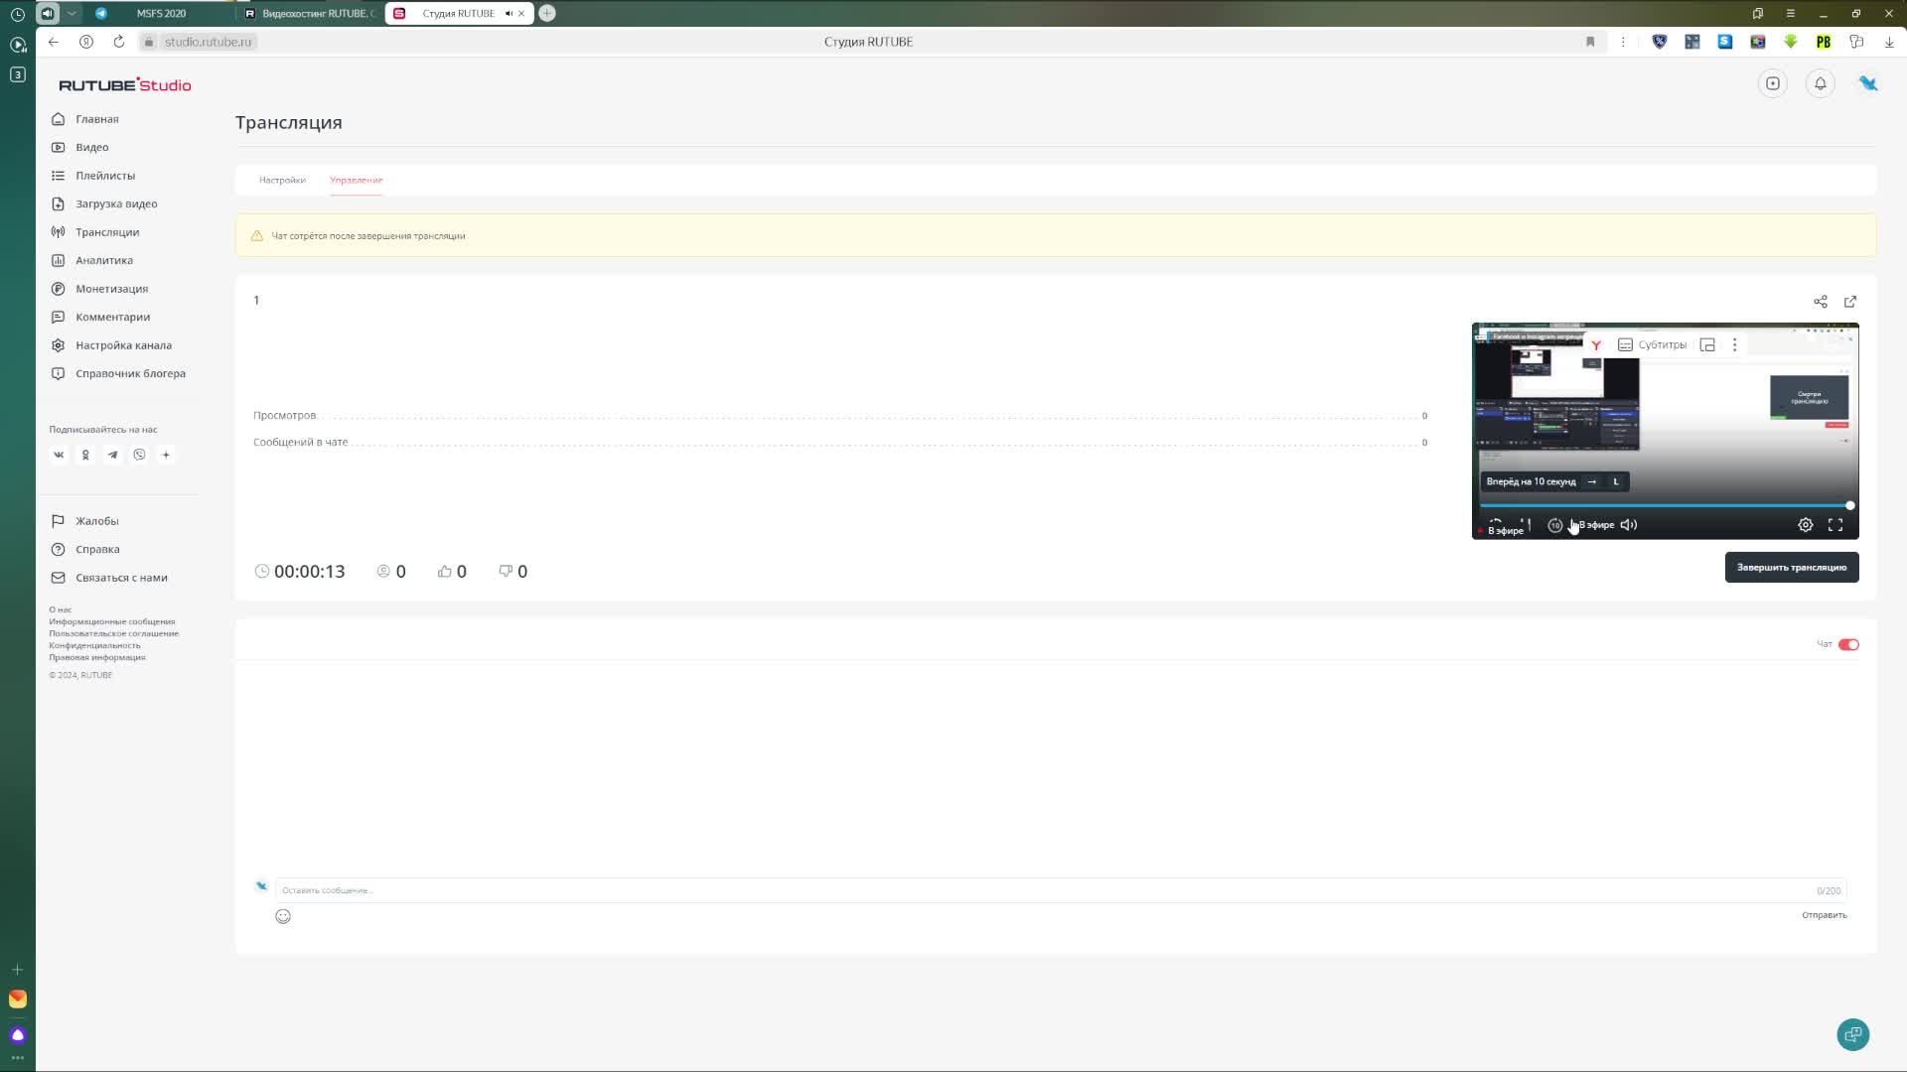Open a new browser tab
This screenshot has height=1072, width=1907.
(546, 13)
